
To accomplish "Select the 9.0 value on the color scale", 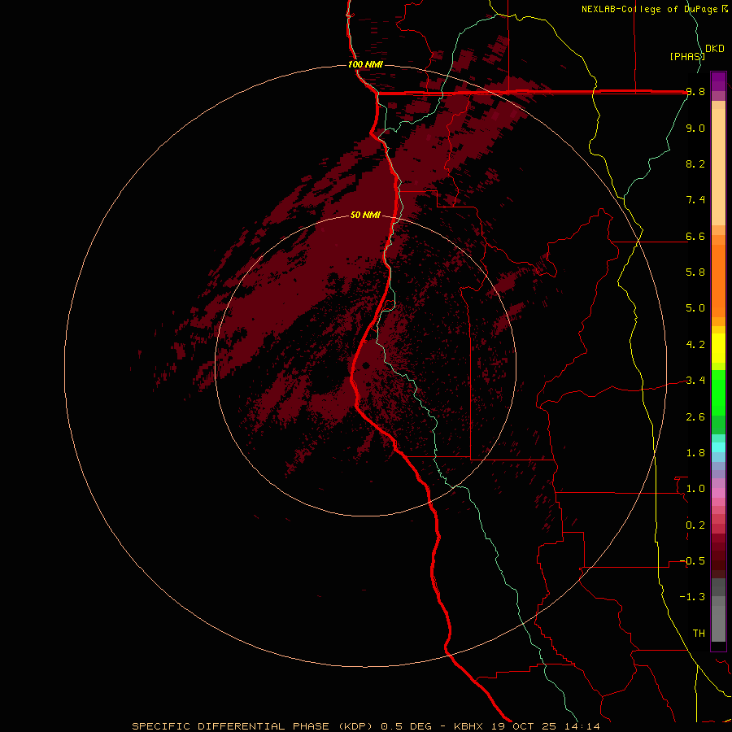I will point(695,128).
